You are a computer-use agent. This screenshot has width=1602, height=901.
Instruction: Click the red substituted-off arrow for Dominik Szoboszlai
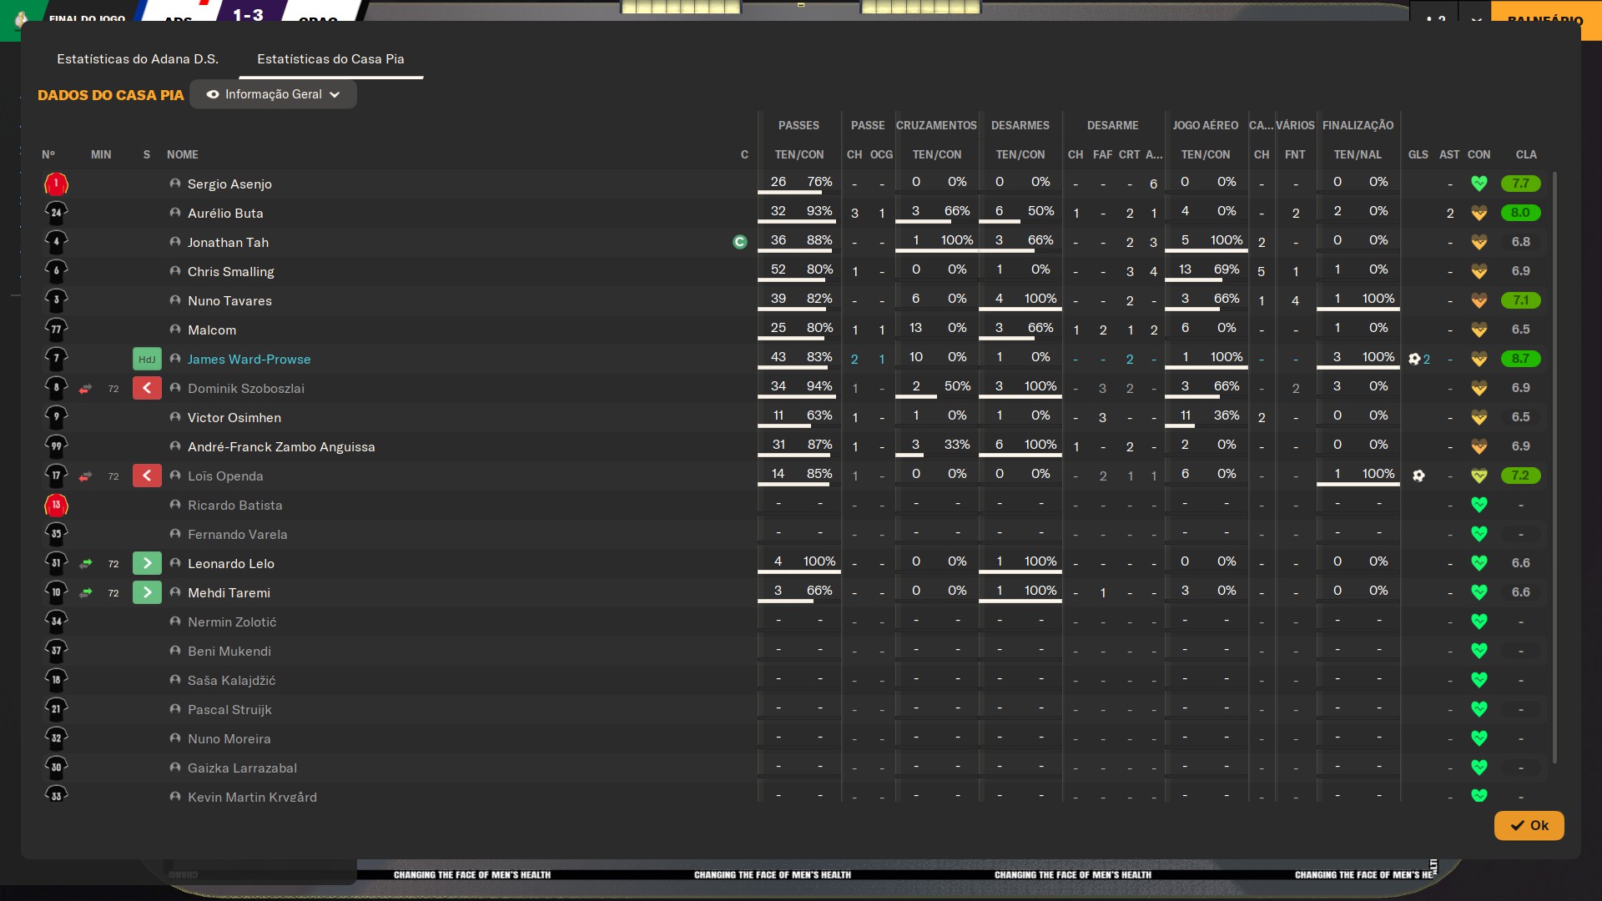[x=147, y=388]
